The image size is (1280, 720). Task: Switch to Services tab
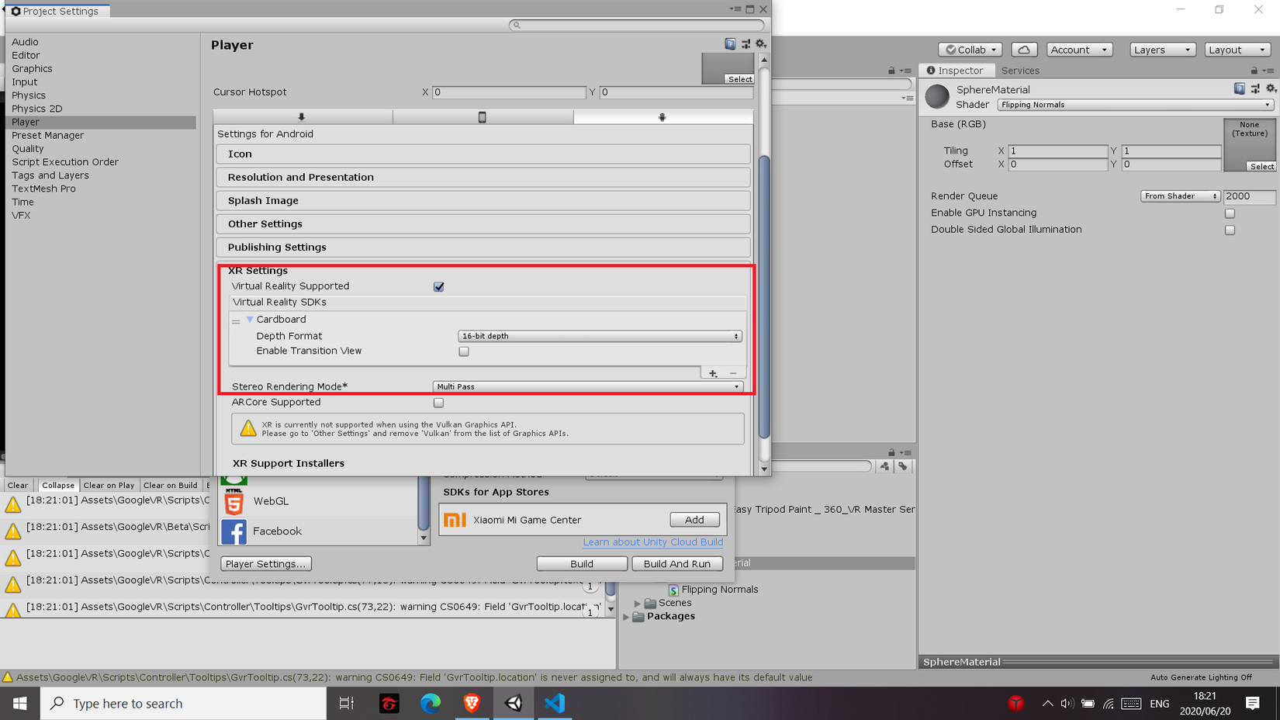1020,71
